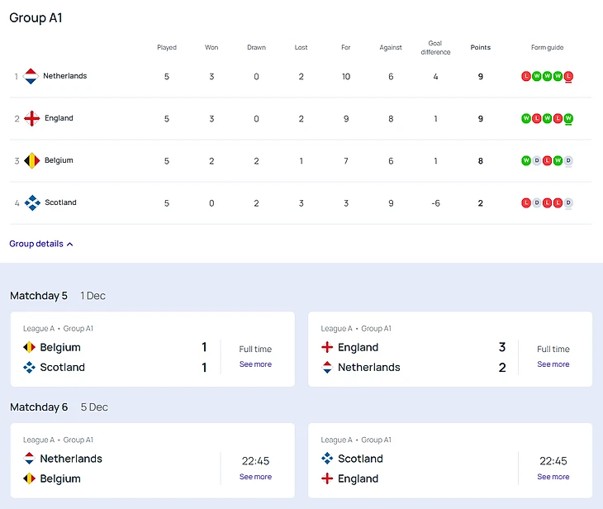603x509 pixels.
Task: Open See more for England vs Netherlands
Action: (553, 364)
